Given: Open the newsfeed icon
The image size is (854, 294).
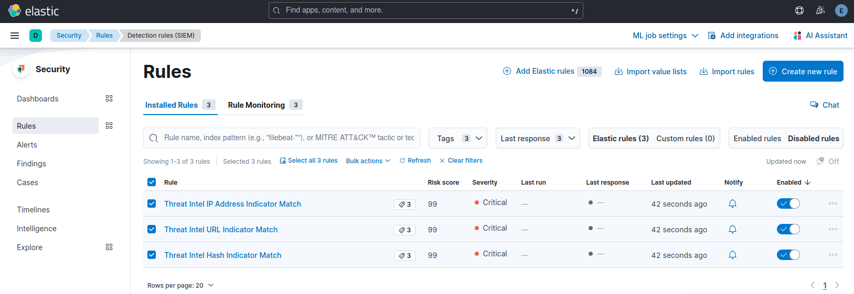Looking at the screenshot, I should [x=820, y=10].
